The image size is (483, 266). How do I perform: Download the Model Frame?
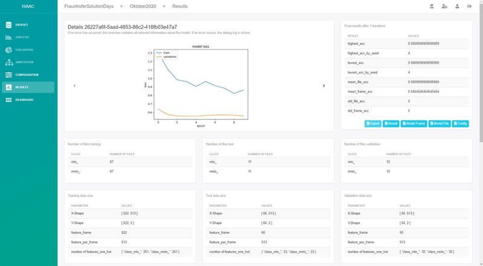tap(414, 123)
